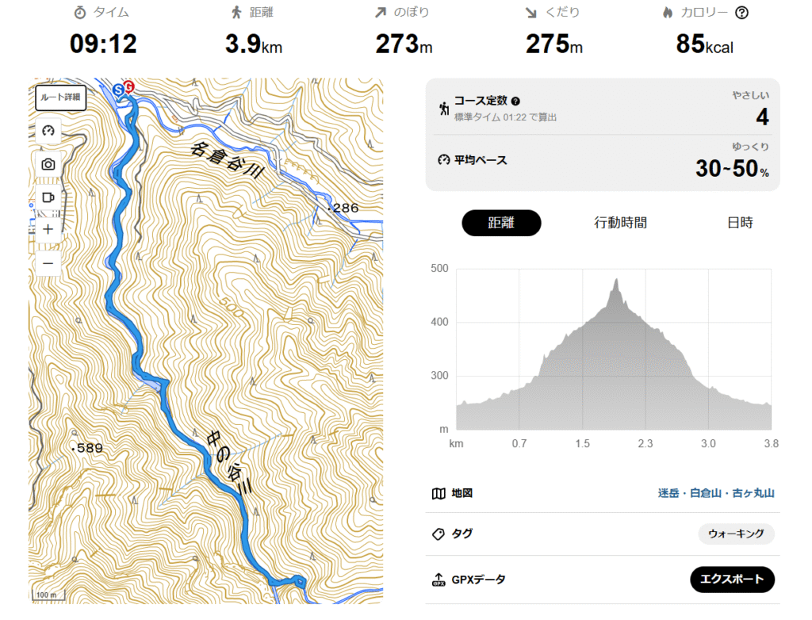Click the blue S start marker
812x620 pixels.
(x=119, y=90)
